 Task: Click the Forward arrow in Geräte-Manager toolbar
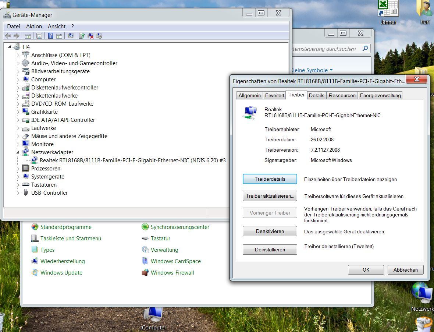[x=17, y=36]
